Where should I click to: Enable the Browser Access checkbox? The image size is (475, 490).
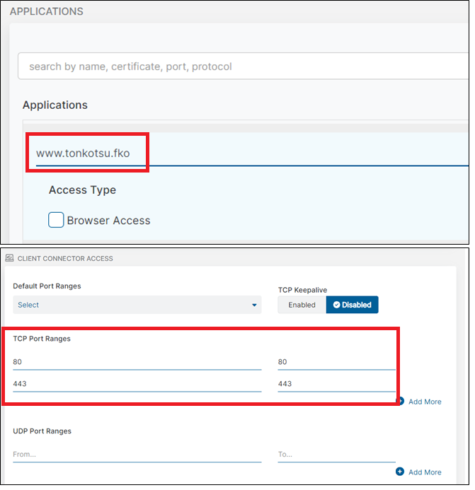(56, 220)
